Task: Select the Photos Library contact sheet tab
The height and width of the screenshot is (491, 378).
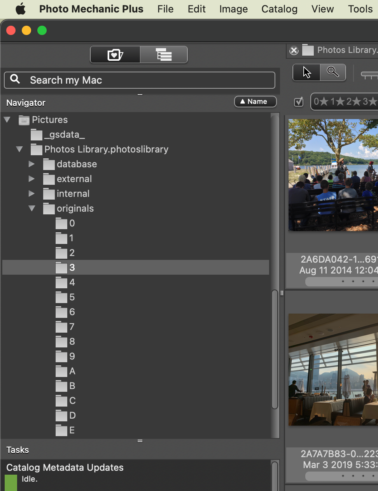Action: coord(347,50)
